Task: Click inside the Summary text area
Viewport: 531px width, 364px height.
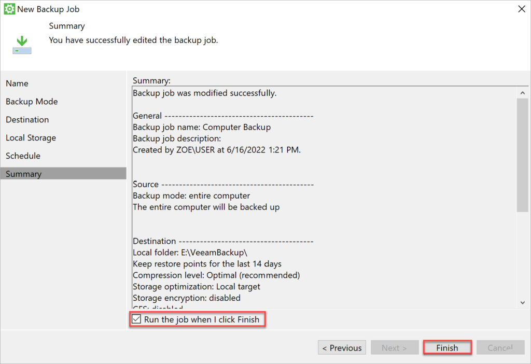Action: (311, 197)
